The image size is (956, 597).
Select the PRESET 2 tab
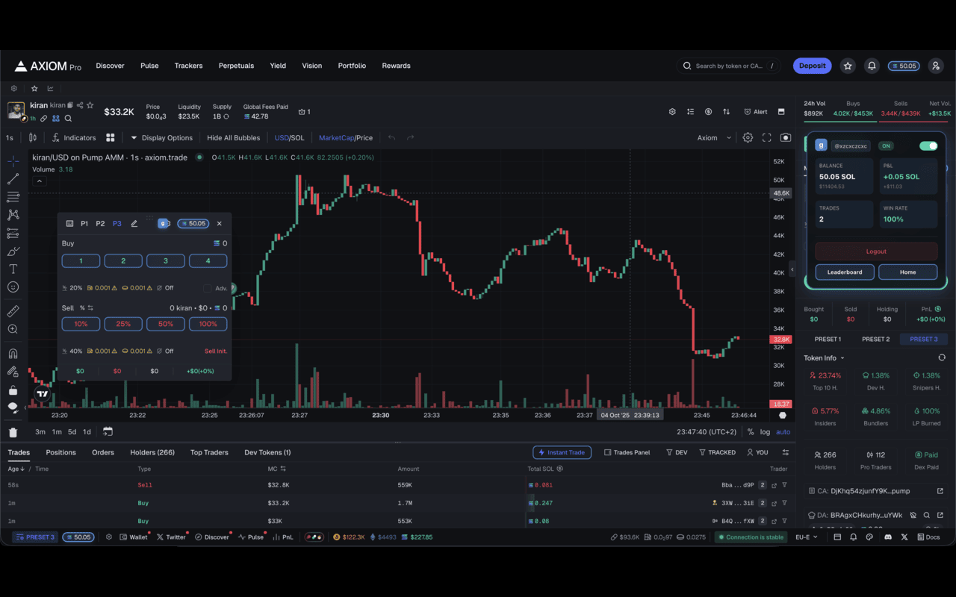876,339
